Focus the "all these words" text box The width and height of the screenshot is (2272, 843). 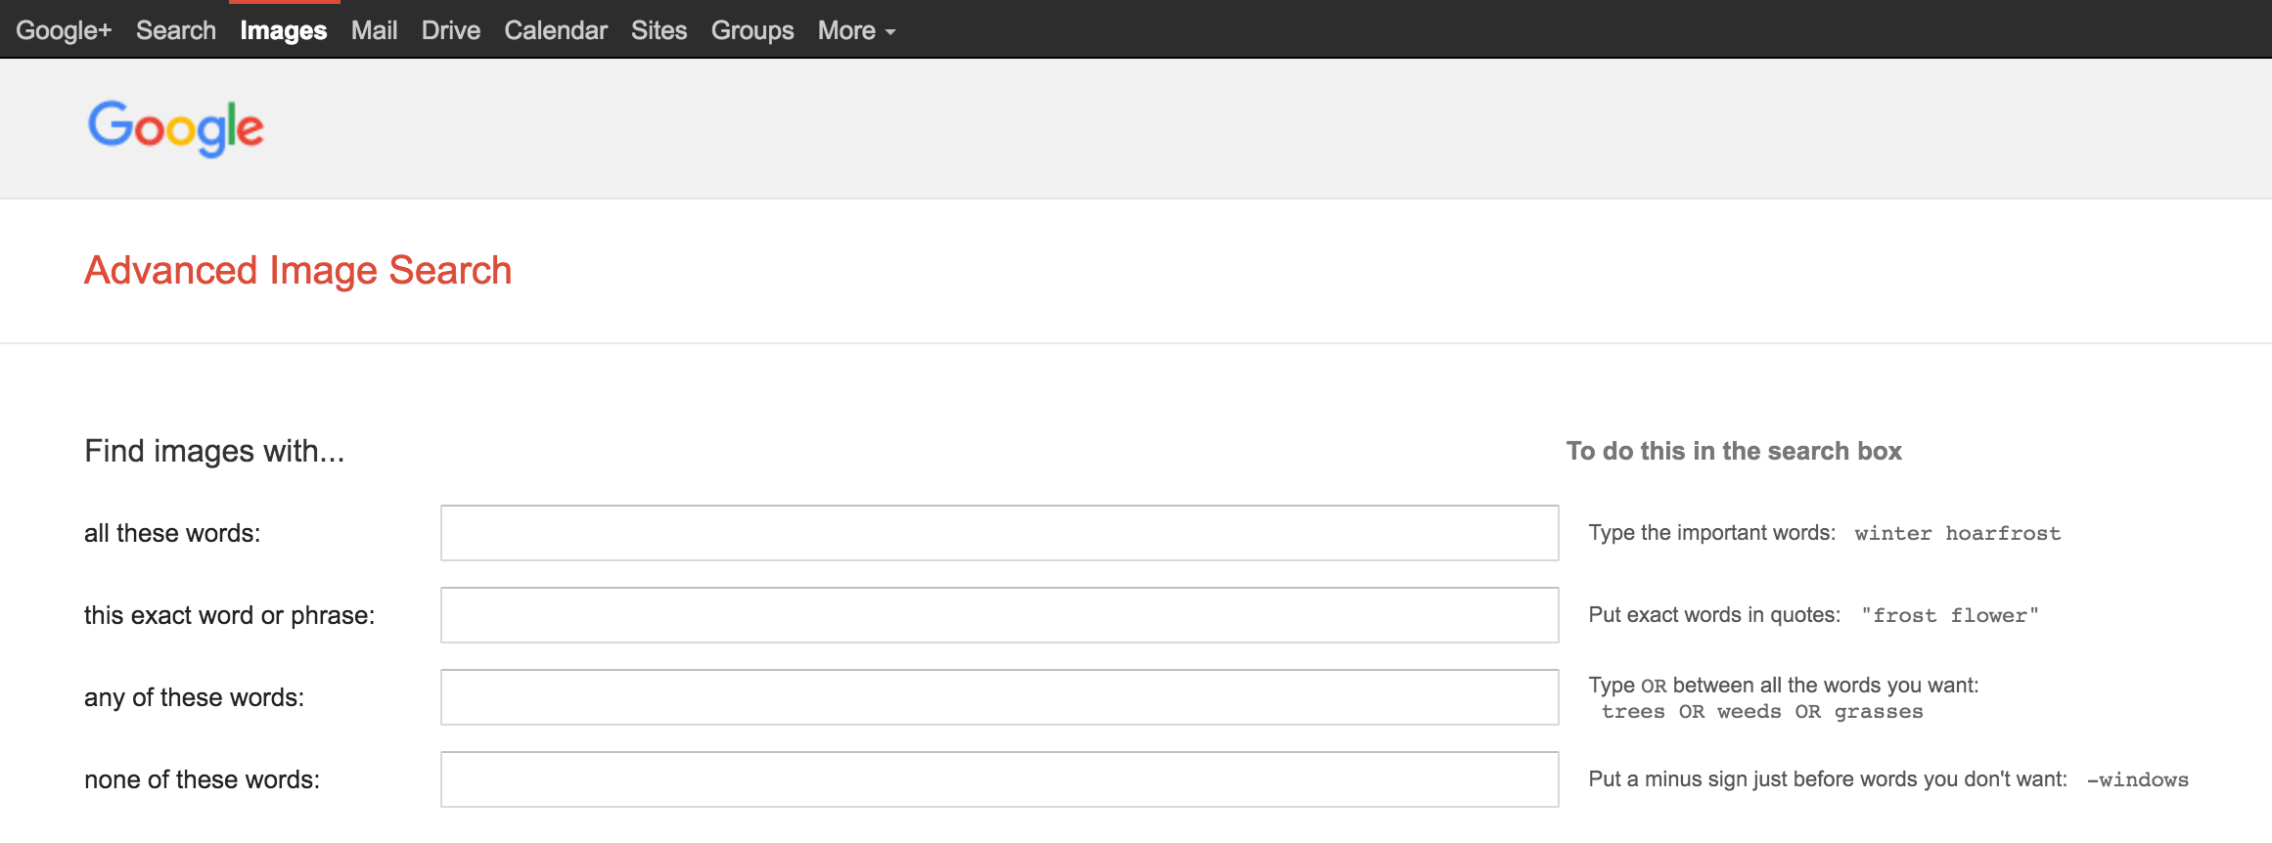[x=999, y=533]
